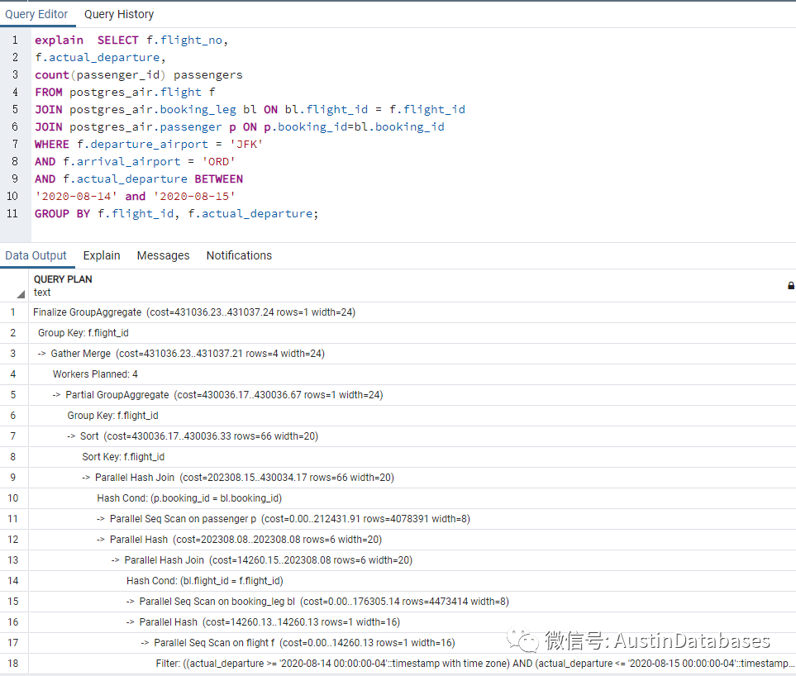Click the 'ORD' string literal on line 8
Screen dimensions: 796x676
click(218, 161)
